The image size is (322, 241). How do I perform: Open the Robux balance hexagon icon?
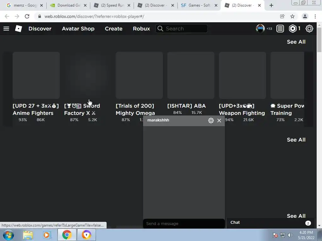tap(293, 29)
